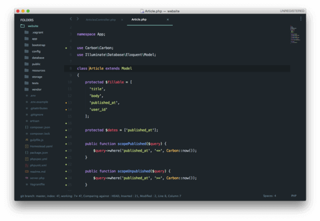
Task: Expand the storage folder in sidebar
Action: tap(26, 77)
